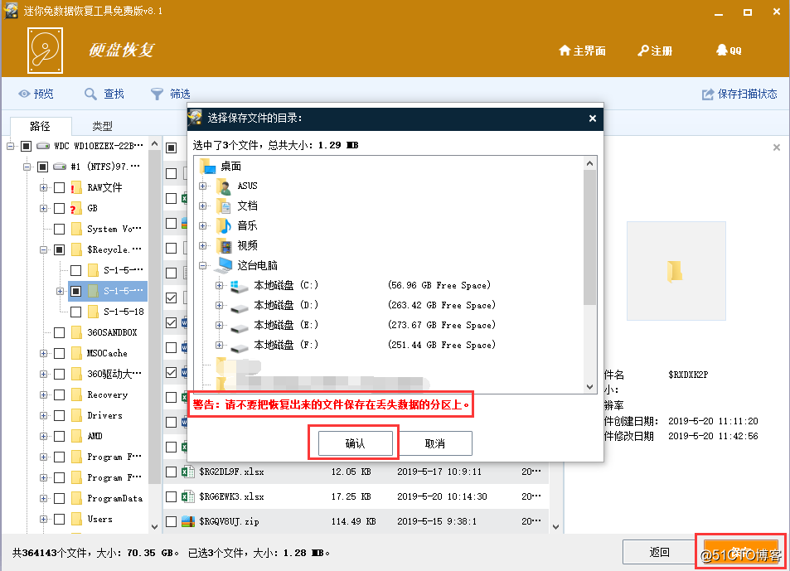This screenshot has height=571, width=790.
Task: Click the 筛选 funnel icon
Action: (x=157, y=94)
